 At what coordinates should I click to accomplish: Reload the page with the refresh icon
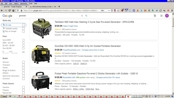coord(10,10)
